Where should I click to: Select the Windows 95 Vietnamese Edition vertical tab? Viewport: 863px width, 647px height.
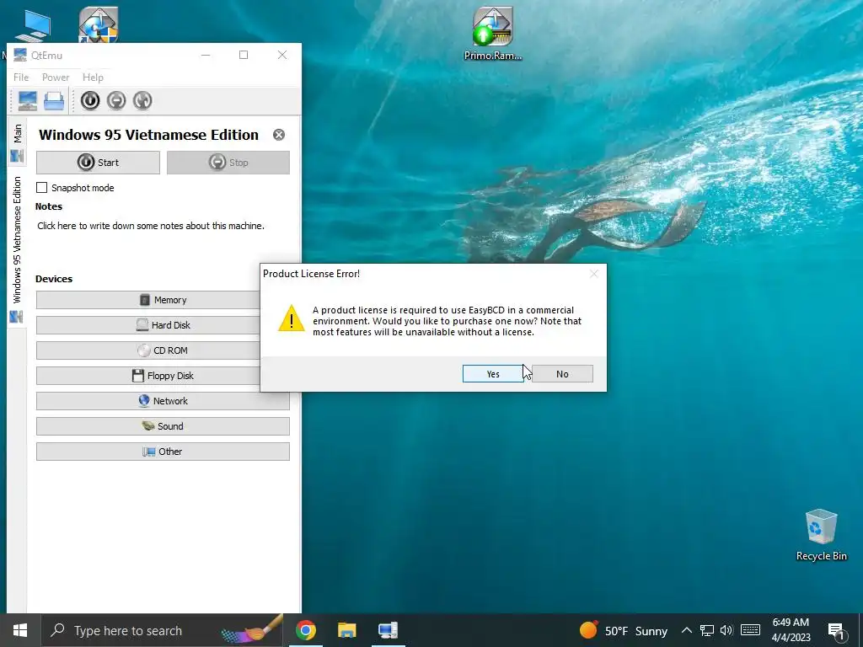[x=17, y=249]
